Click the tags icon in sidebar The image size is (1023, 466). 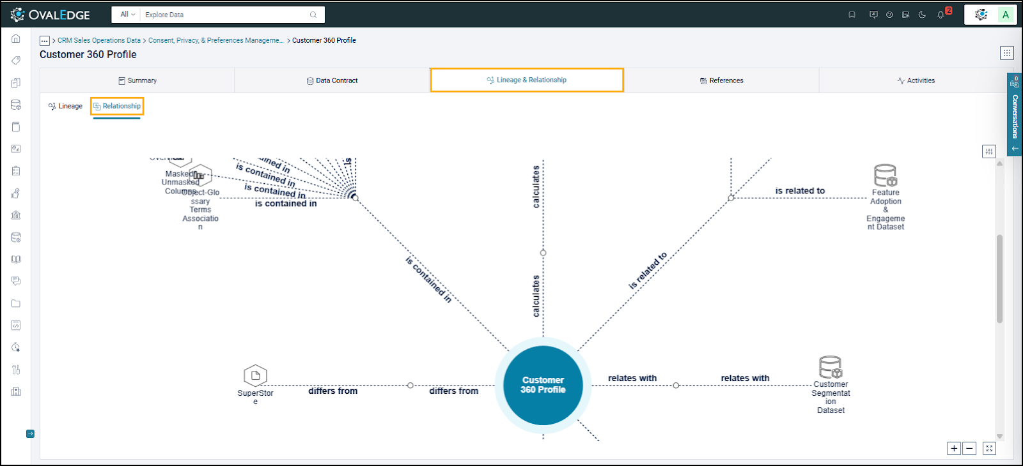16,61
